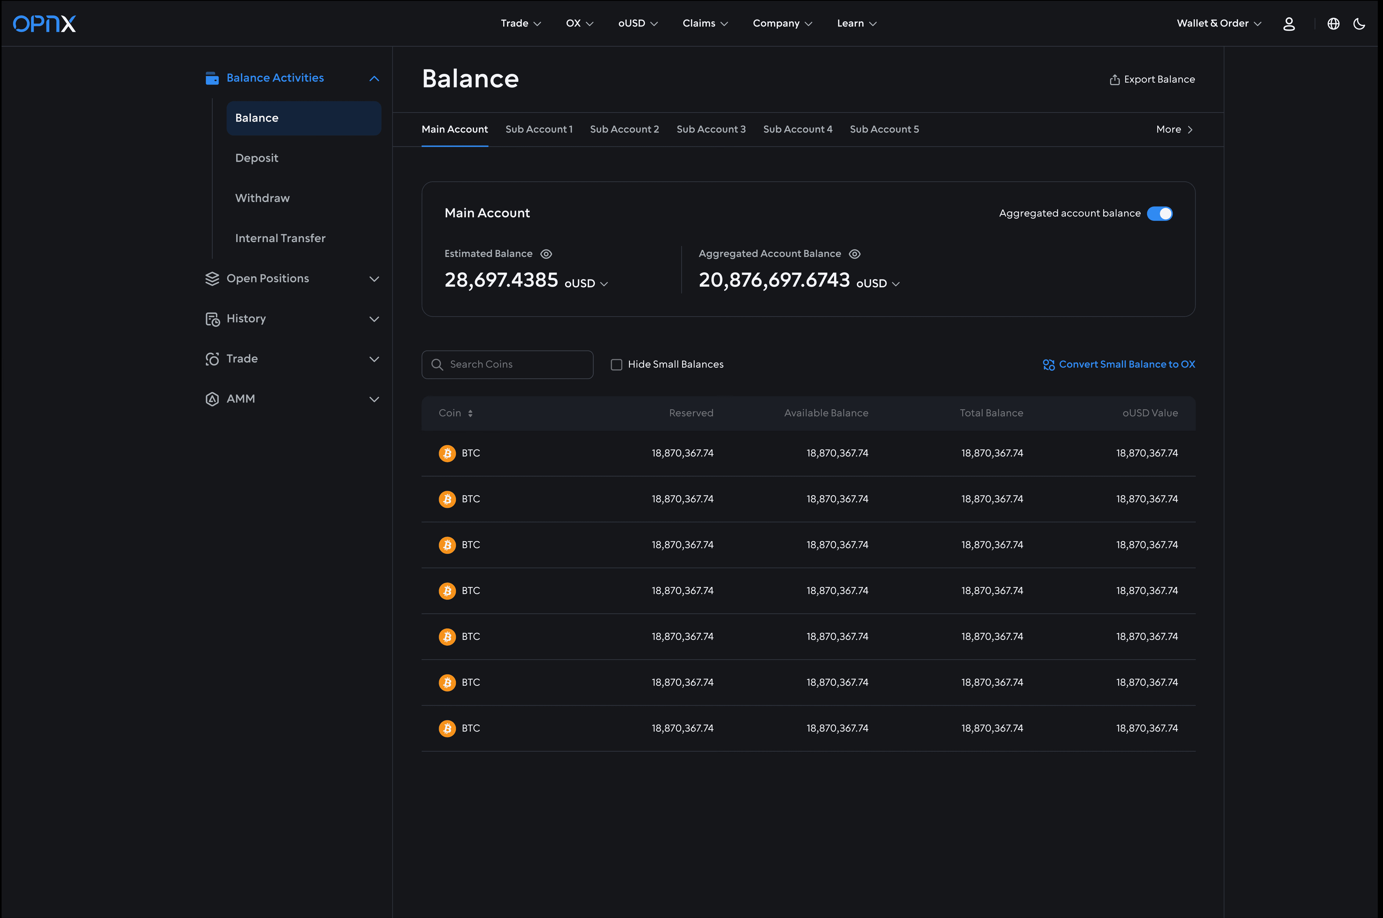Click the Export Balance share icon

[x=1114, y=80]
